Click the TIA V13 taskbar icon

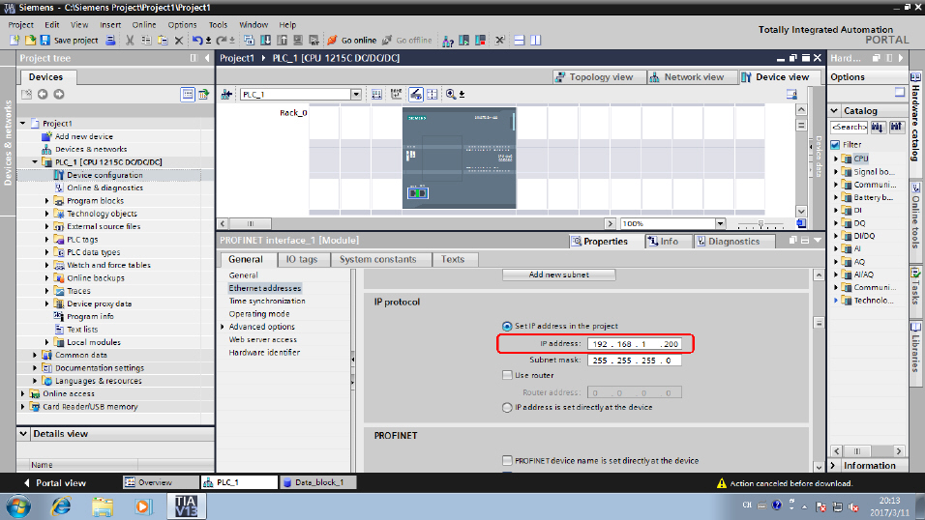[x=187, y=506]
